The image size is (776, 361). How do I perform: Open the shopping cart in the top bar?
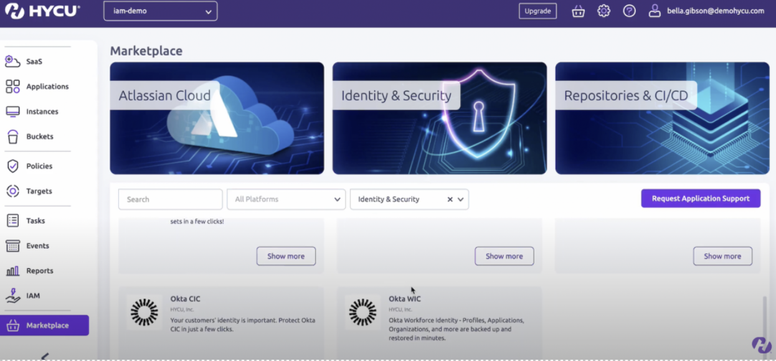pos(577,11)
